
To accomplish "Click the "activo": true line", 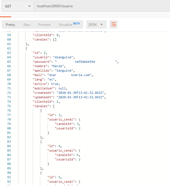I will pos(46,84).
